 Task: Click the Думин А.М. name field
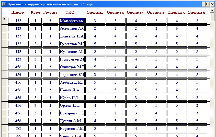point(72,121)
